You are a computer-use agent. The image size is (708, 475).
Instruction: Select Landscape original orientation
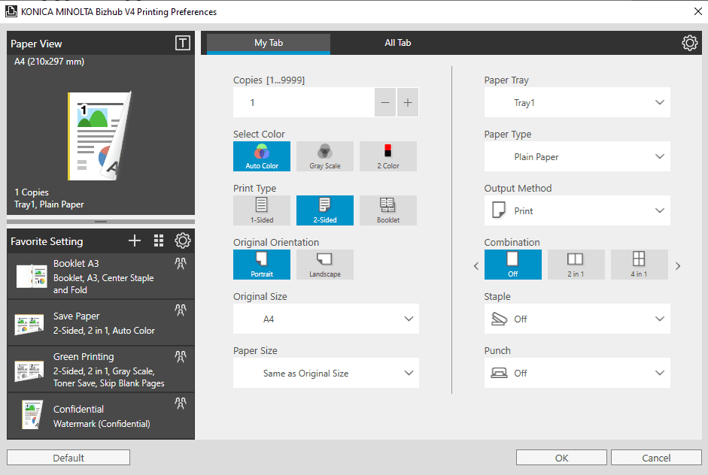pos(325,265)
